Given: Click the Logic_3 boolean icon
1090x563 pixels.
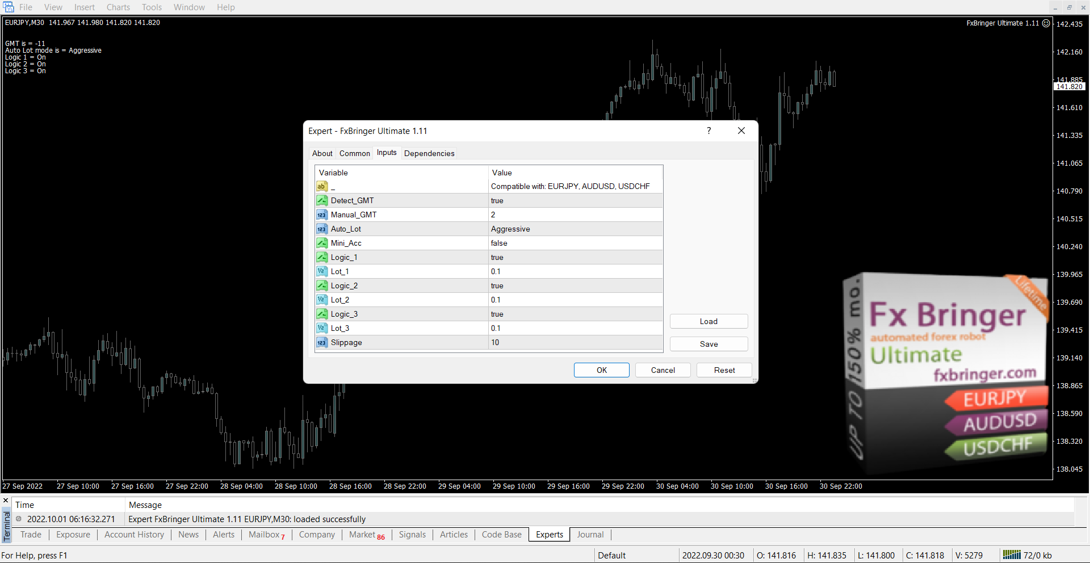Looking at the screenshot, I should pyautogui.click(x=322, y=314).
